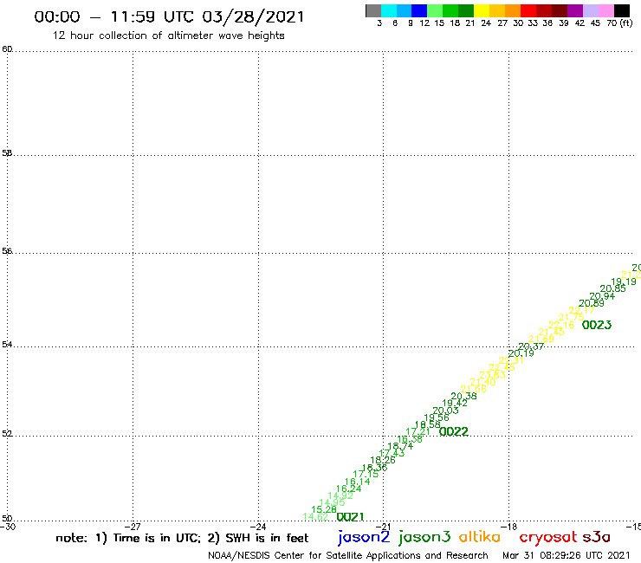The height and width of the screenshot is (563, 641).
Task: Click the longitude axis label '-30'
Action: (8, 527)
